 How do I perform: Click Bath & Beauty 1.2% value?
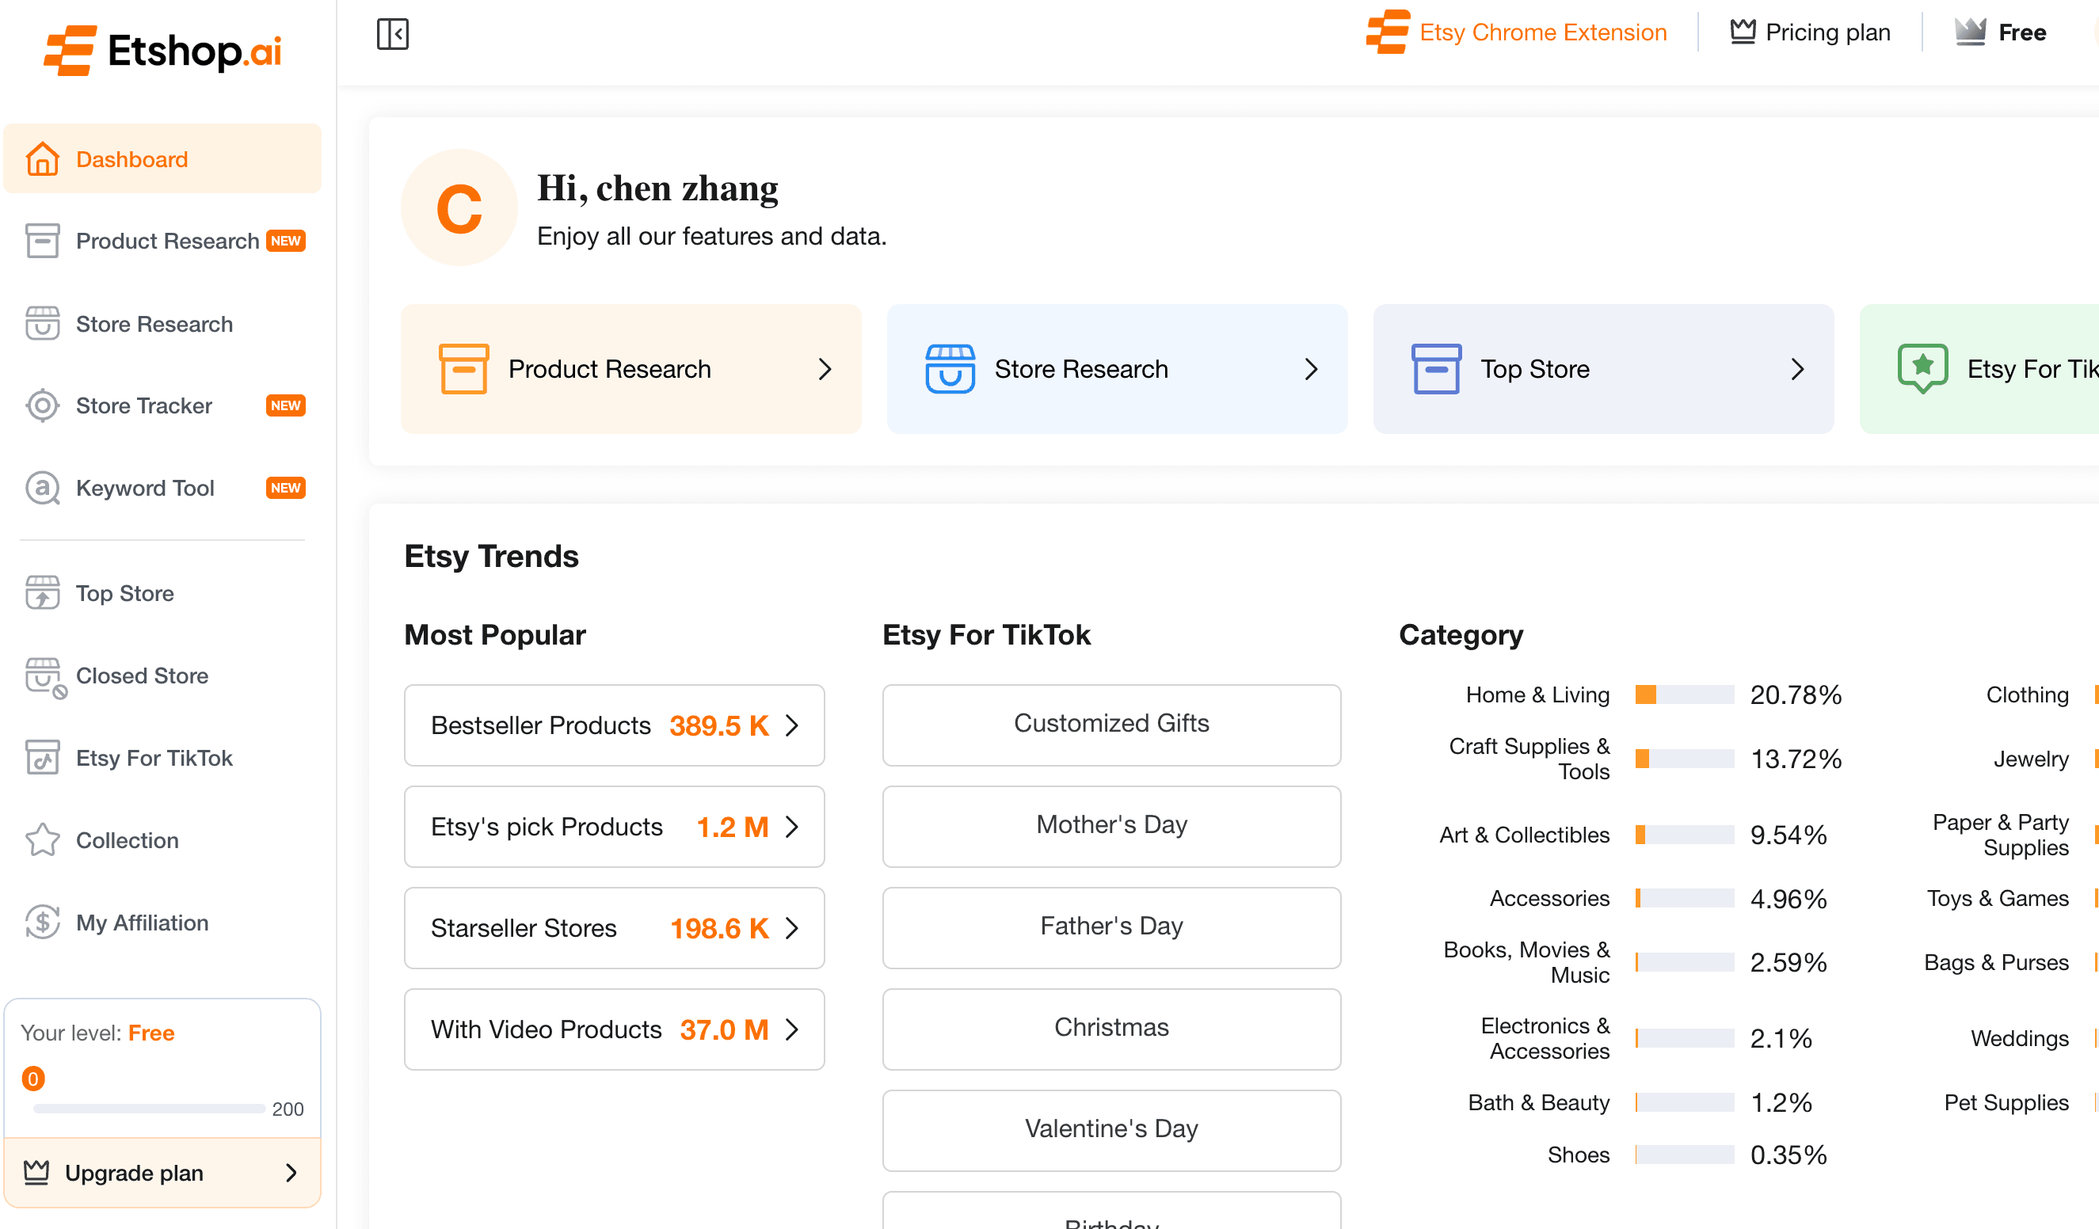point(1781,1102)
